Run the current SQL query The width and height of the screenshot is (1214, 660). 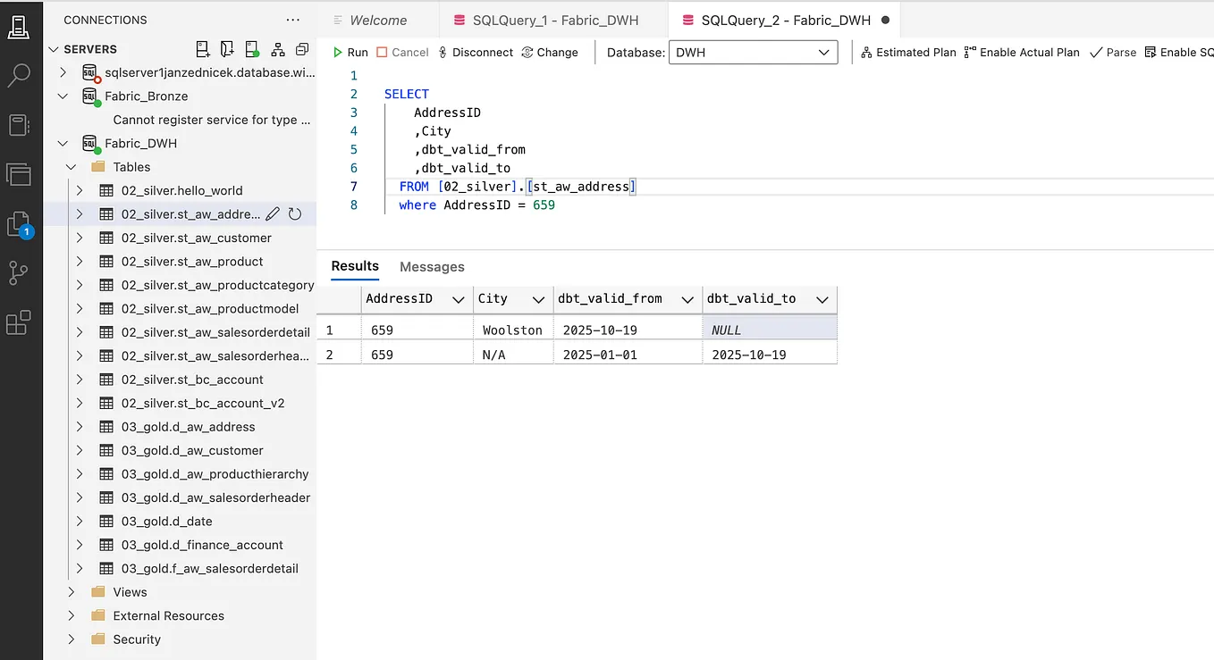pos(350,53)
